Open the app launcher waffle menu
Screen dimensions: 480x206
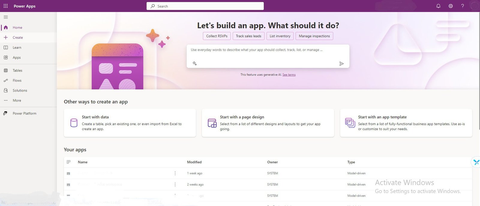coord(6,6)
